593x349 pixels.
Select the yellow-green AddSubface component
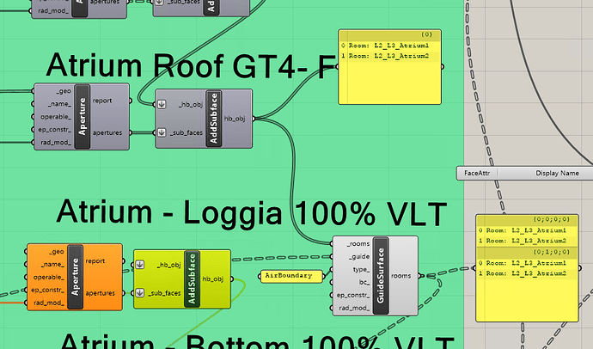[x=182, y=279]
